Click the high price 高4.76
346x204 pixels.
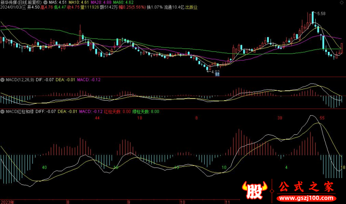(47, 7)
